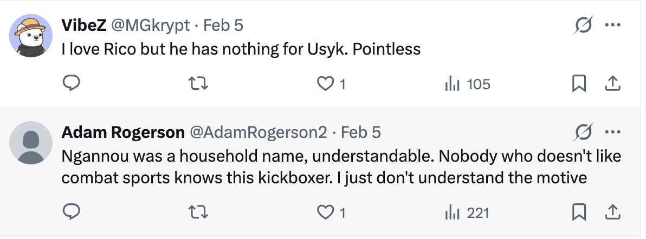The width and height of the screenshot is (646, 239).
Task: Share VibeZ's tweet
Action: 612,84
